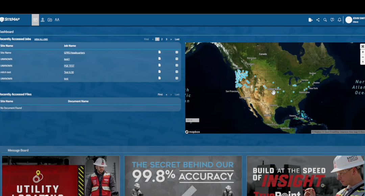
Task: Share the Test 6.30 job
Action: click(x=177, y=72)
